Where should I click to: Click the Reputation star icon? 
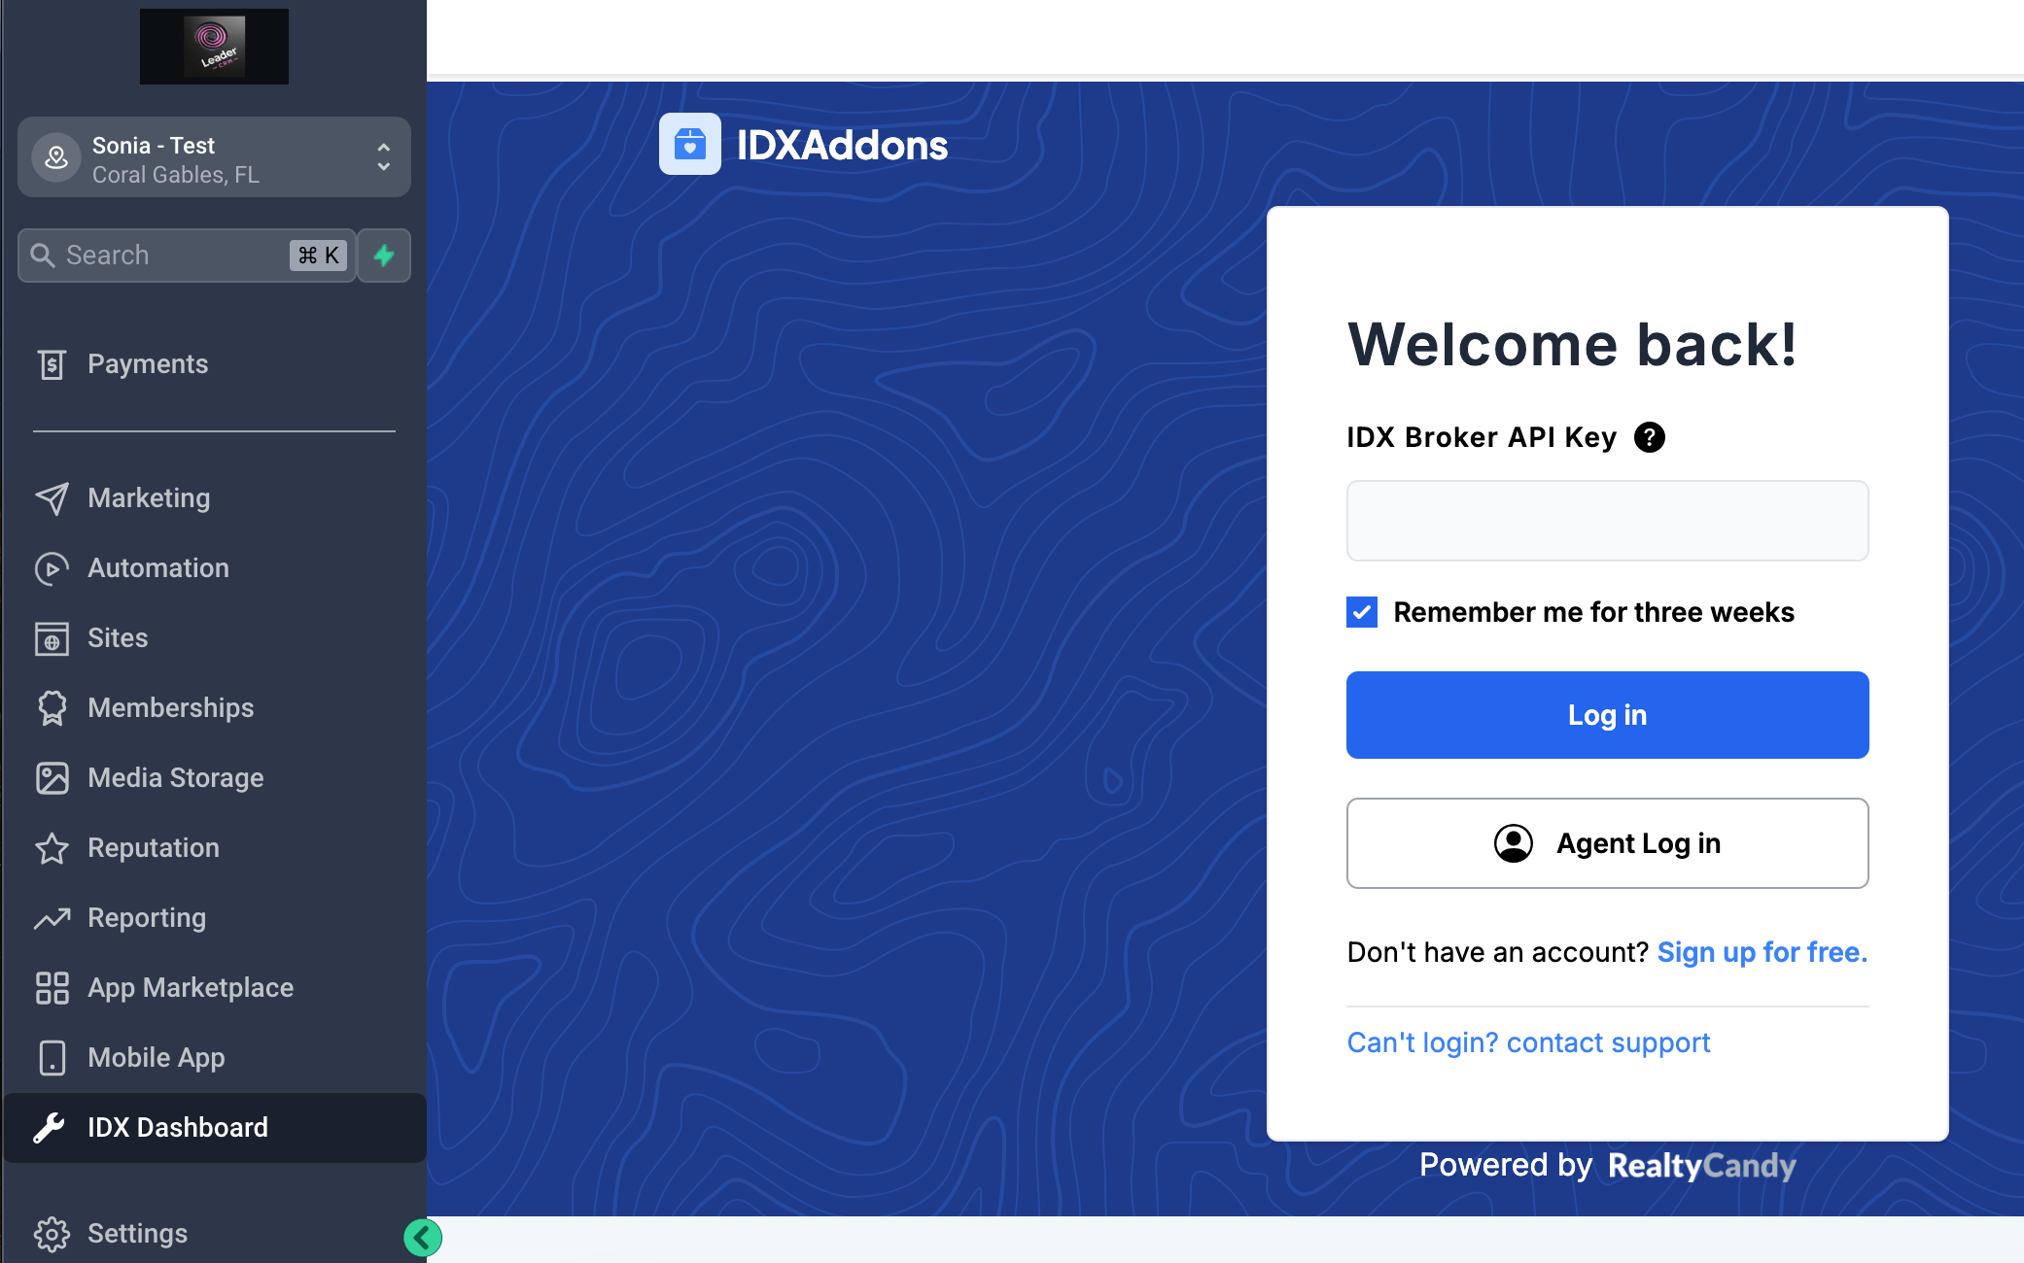[x=52, y=848]
